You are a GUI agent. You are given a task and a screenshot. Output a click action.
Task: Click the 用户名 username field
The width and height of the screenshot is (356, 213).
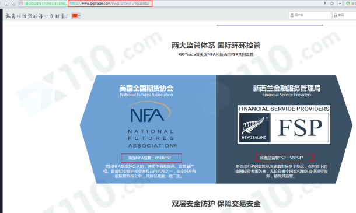[x=310, y=15]
